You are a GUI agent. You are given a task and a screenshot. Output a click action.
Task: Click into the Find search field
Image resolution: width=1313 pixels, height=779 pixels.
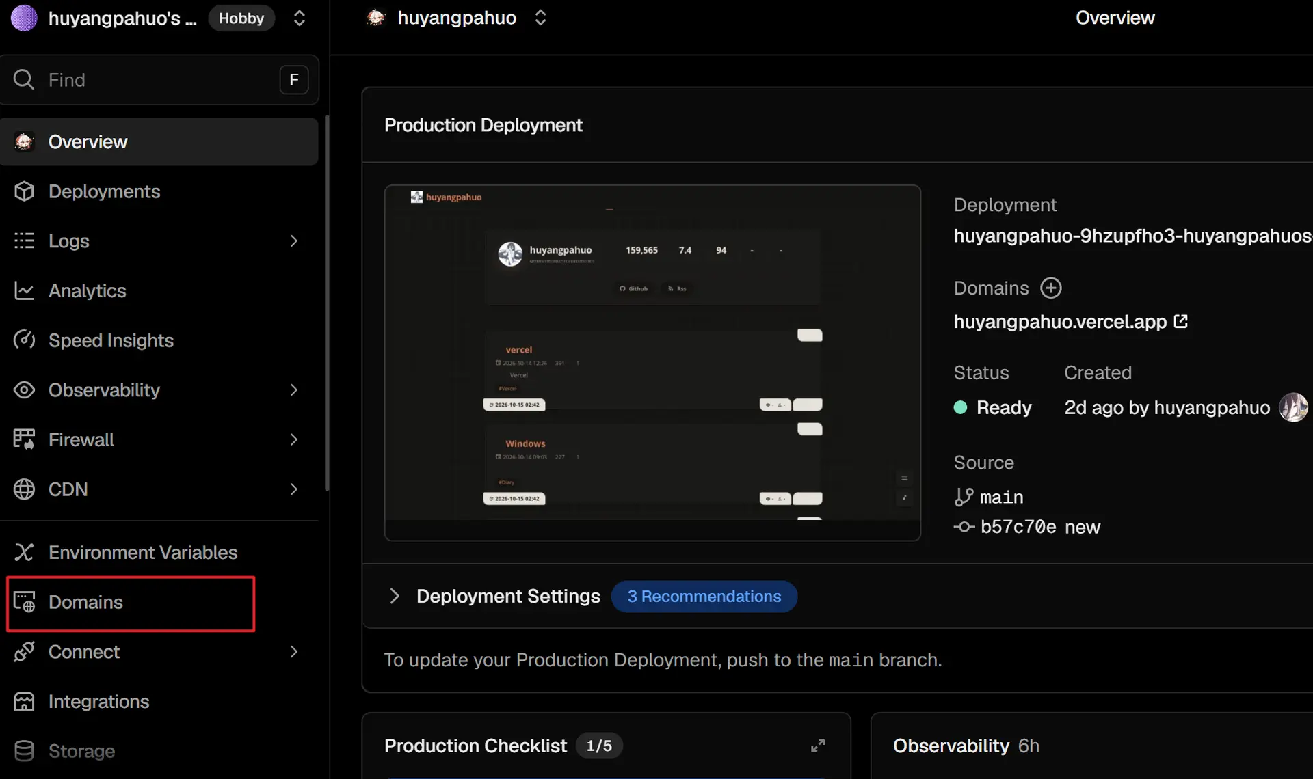(159, 79)
